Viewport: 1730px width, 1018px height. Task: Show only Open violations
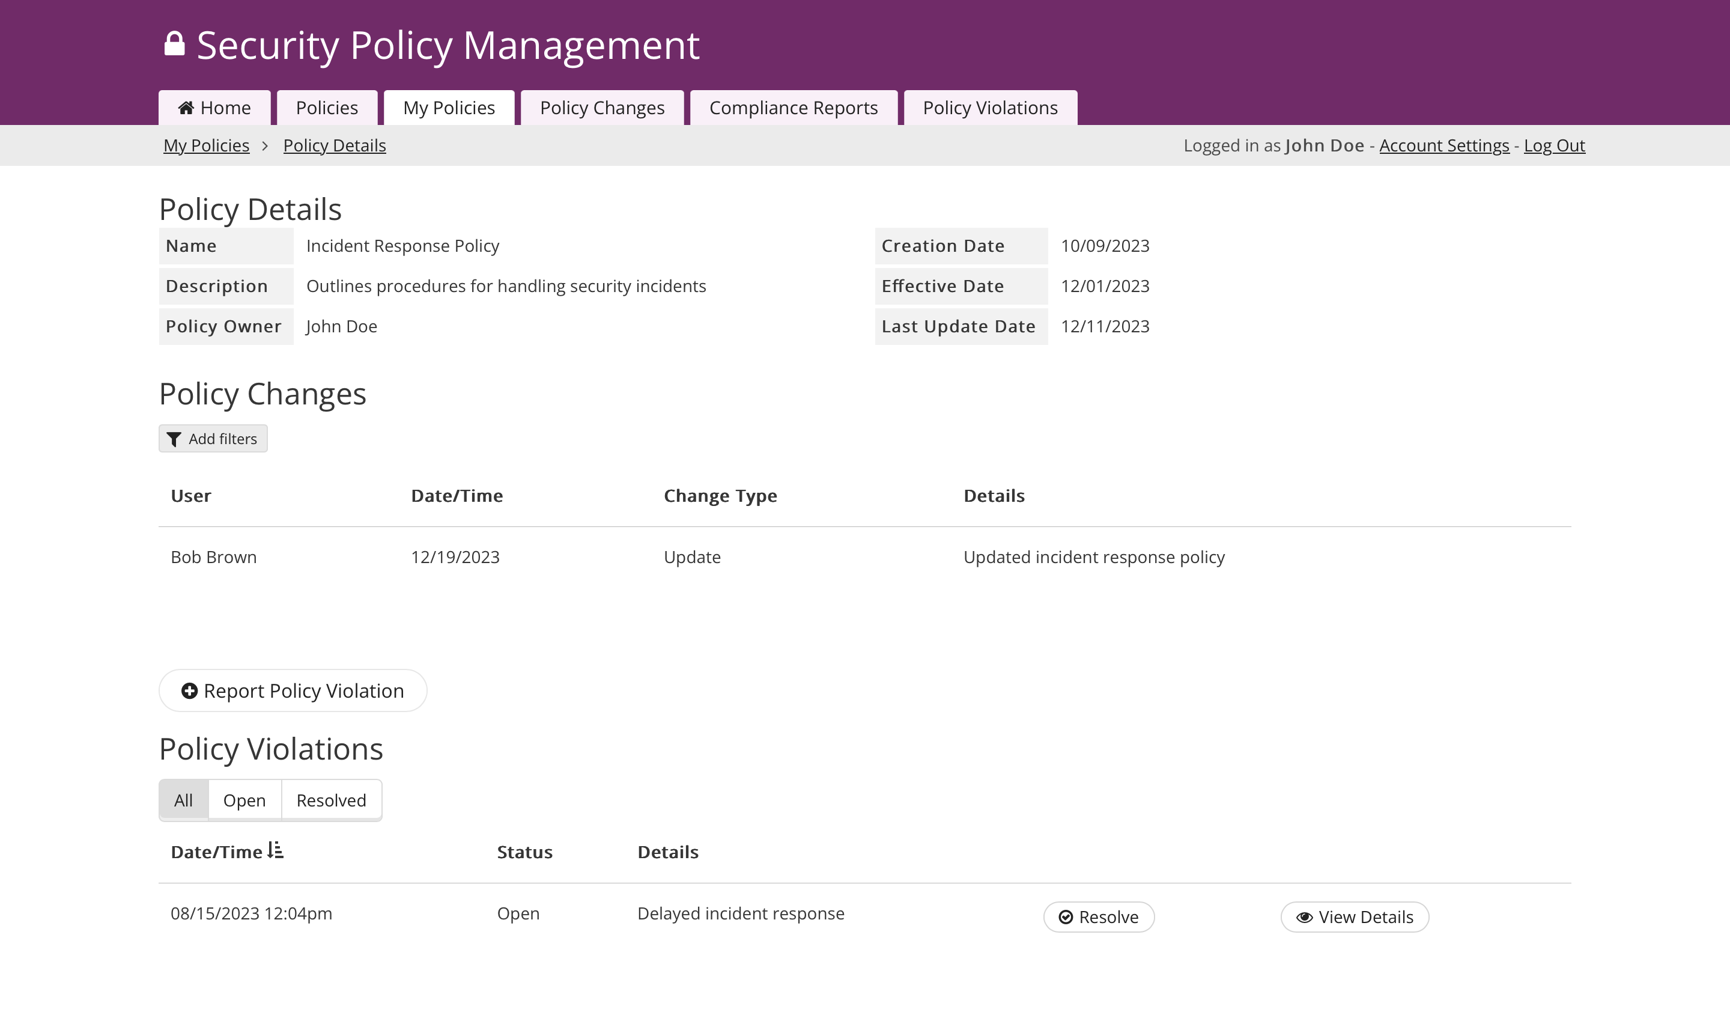coord(244,800)
